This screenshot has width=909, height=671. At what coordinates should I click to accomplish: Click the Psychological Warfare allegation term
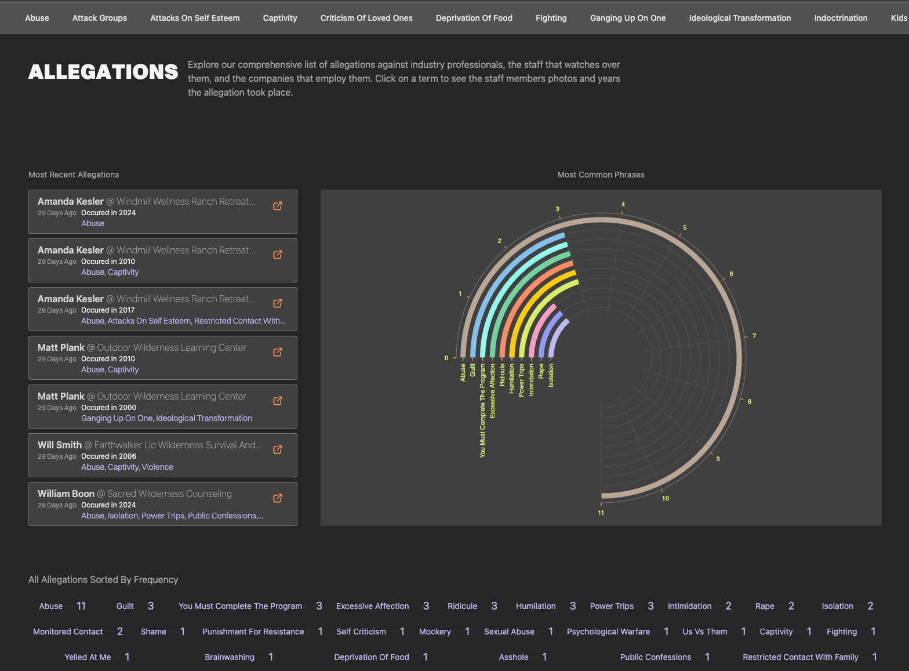click(x=608, y=632)
